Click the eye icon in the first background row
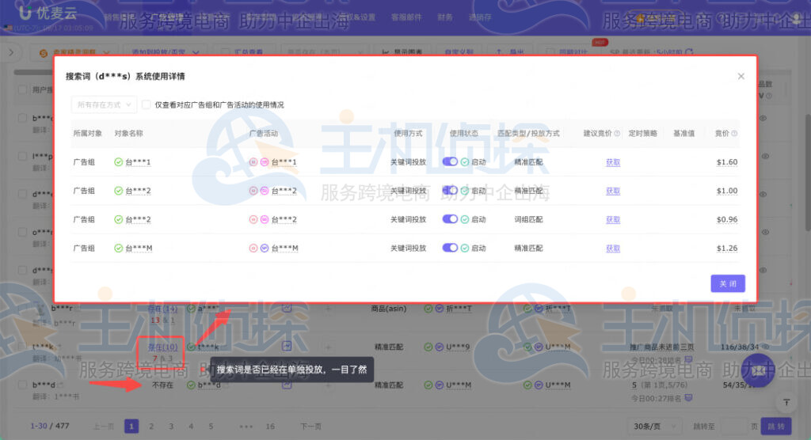 click(763, 119)
